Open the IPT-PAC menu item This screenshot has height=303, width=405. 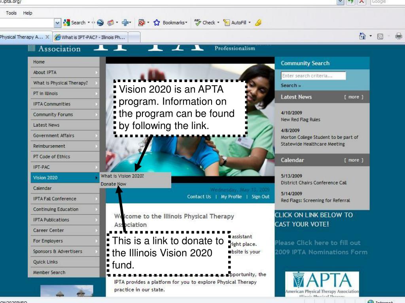[65, 167]
